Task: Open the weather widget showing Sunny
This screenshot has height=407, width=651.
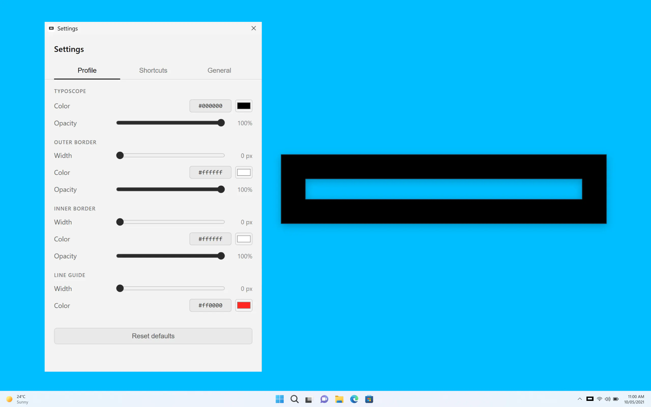Action: coord(17,399)
